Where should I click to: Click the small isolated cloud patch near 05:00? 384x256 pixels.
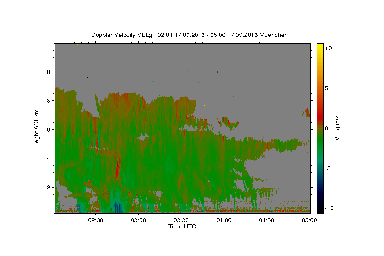pyautogui.click(x=307, y=113)
